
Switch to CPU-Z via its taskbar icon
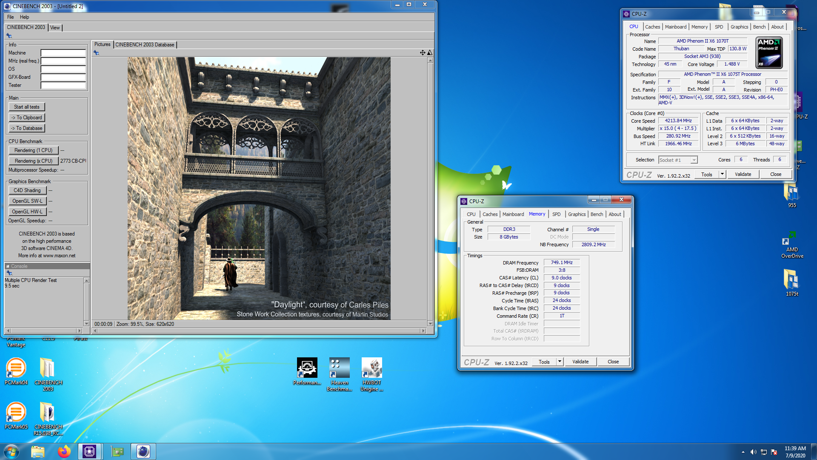(x=89, y=451)
